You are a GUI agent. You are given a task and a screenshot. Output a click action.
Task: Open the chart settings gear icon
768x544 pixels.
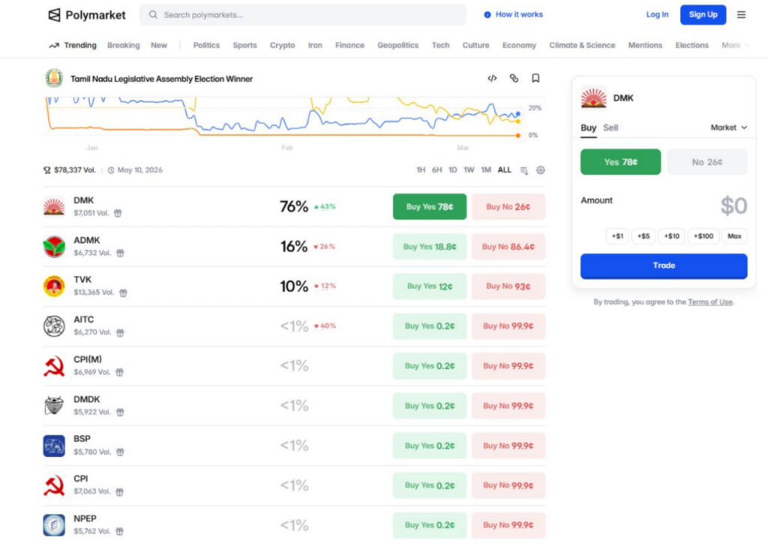click(540, 170)
